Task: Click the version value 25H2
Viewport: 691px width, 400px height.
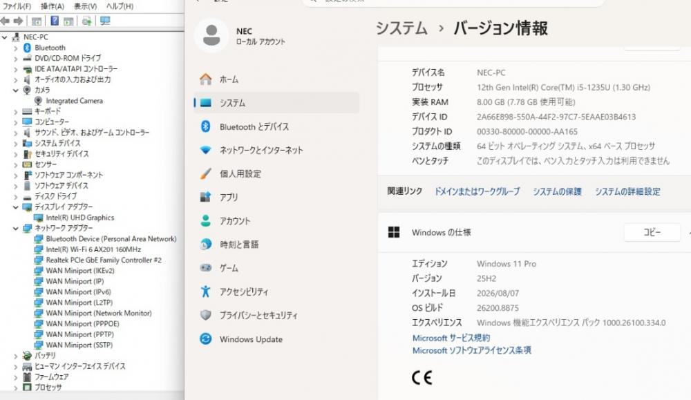Action: 486,278
